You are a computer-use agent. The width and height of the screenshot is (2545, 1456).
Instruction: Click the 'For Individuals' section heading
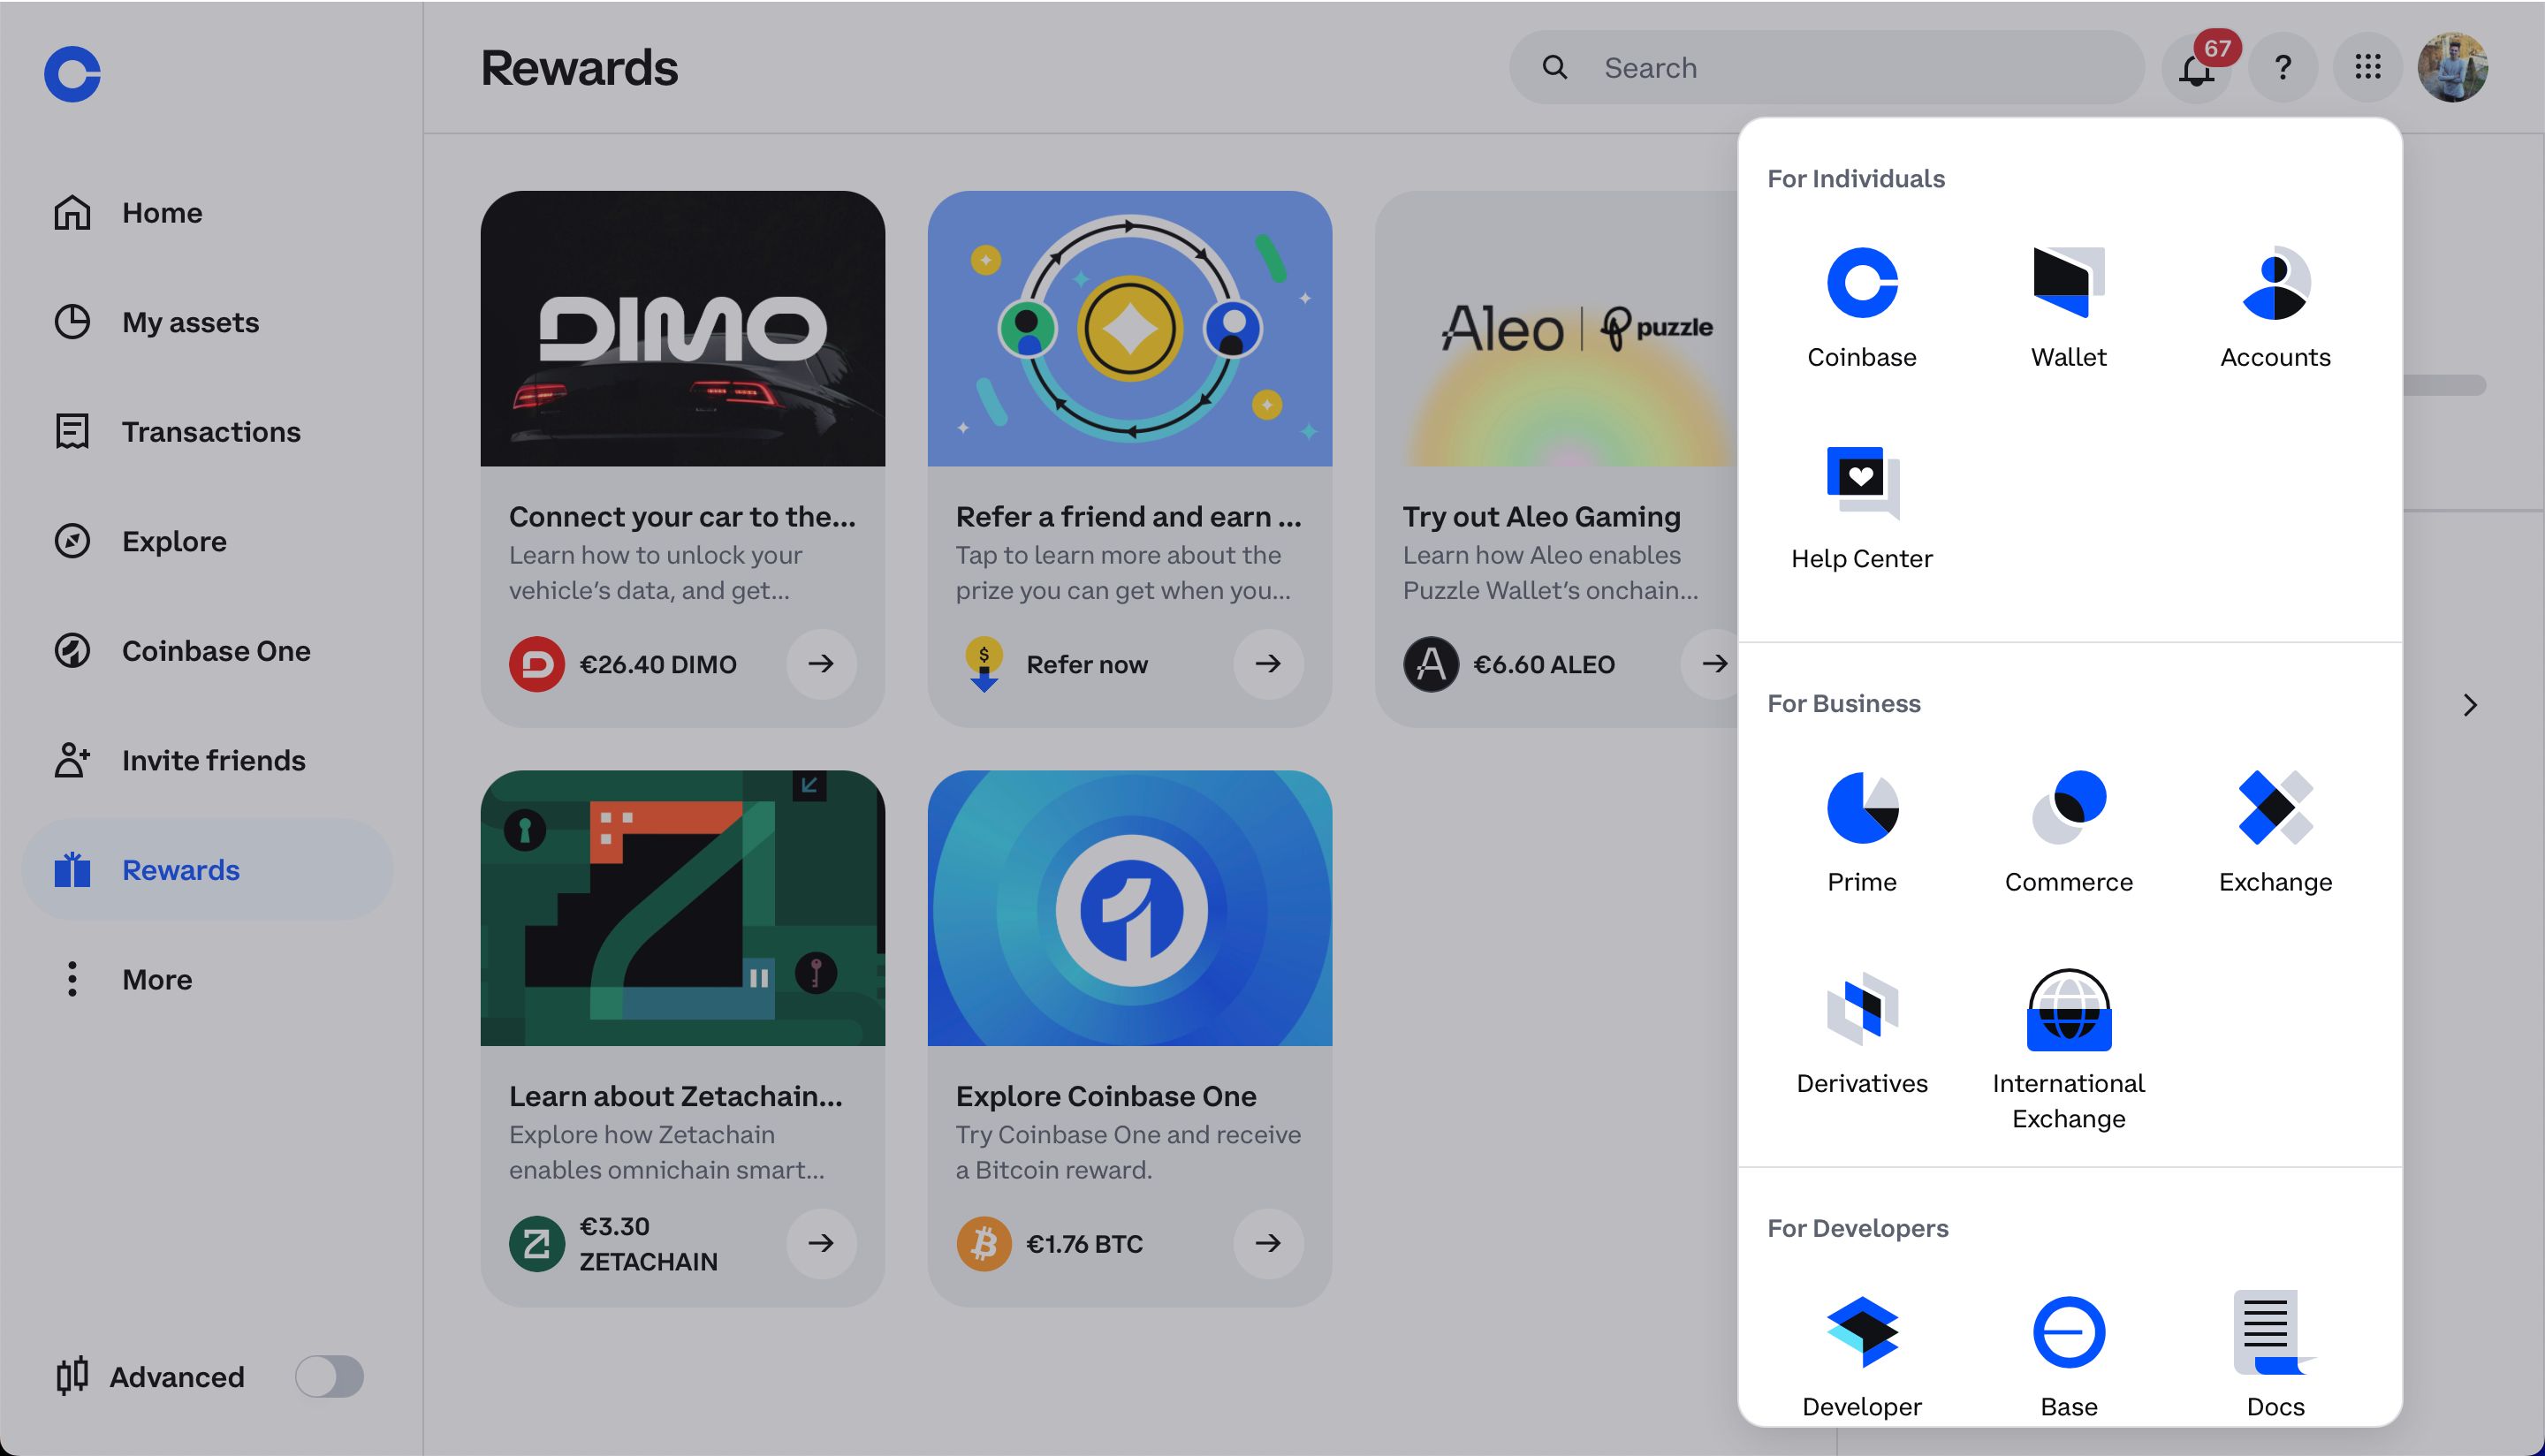(x=1855, y=178)
